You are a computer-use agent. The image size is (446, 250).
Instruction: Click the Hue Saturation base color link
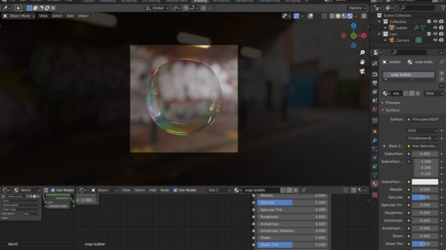pyautogui.click(x=423, y=146)
